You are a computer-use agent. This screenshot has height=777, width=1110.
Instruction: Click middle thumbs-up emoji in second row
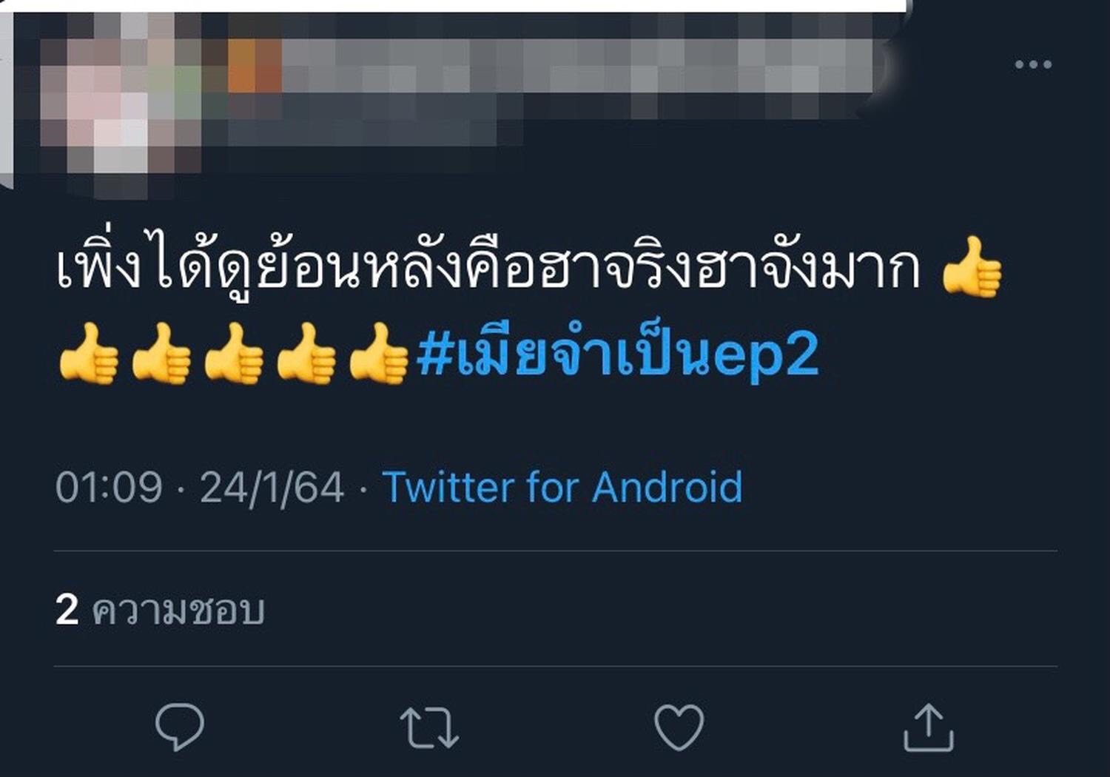(x=233, y=353)
